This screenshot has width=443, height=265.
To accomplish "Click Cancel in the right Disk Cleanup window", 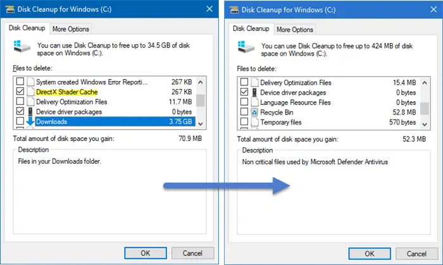I will [x=416, y=254].
